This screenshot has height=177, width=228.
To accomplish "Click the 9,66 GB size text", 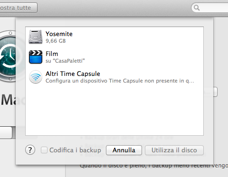I will point(56,41).
